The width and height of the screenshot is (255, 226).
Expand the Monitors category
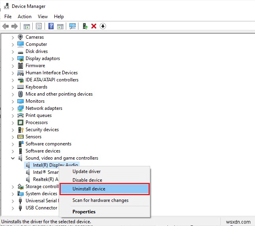(x=13, y=102)
